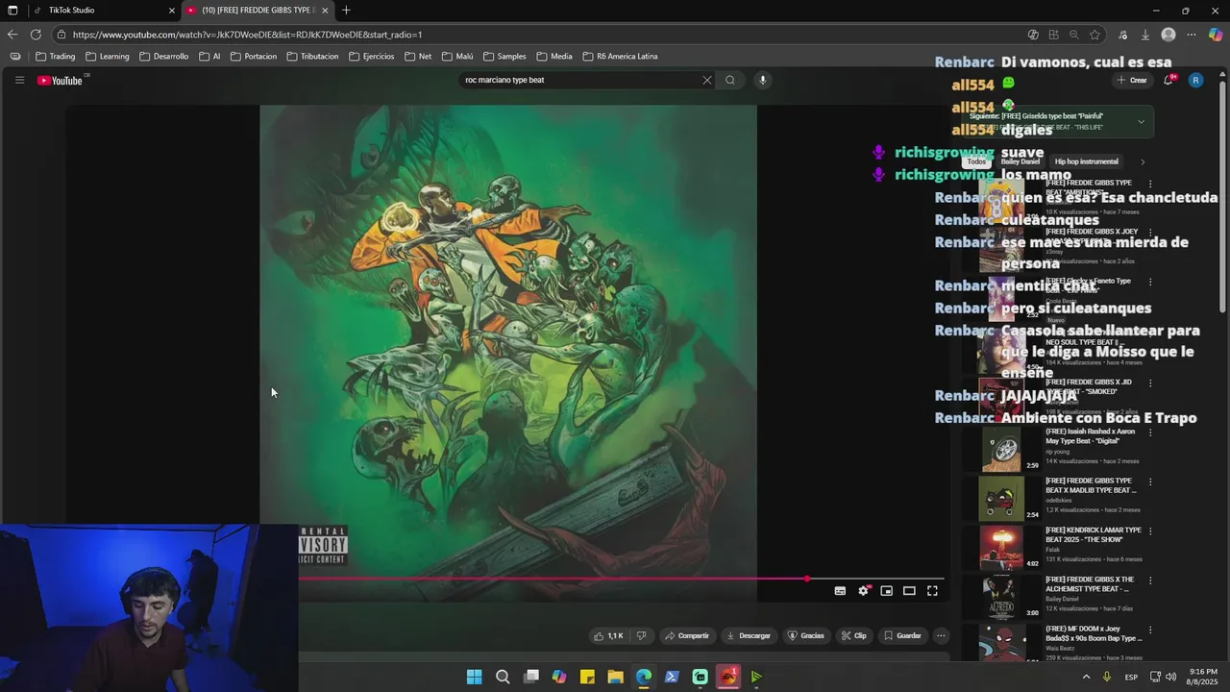Viewport: 1230px width, 692px height.
Task: Like the video with 1,1 K likes
Action: click(x=608, y=635)
